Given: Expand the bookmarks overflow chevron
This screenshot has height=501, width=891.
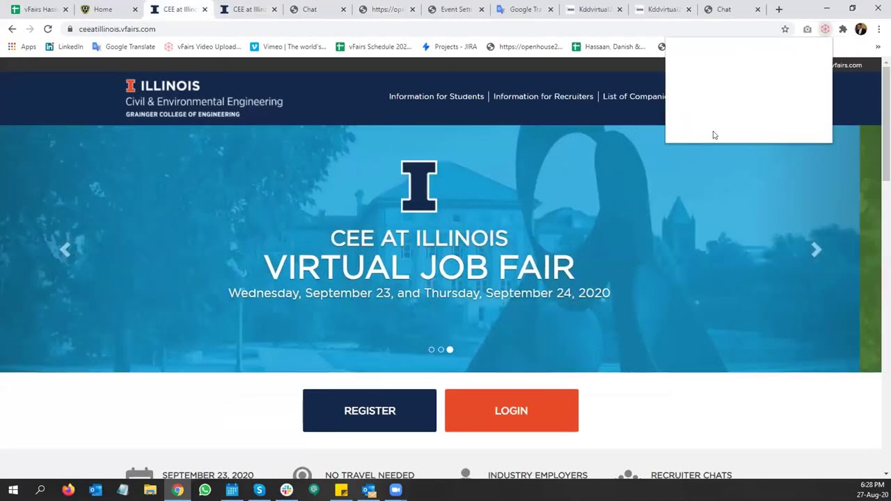Looking at the screenshot, I should 878,47.
